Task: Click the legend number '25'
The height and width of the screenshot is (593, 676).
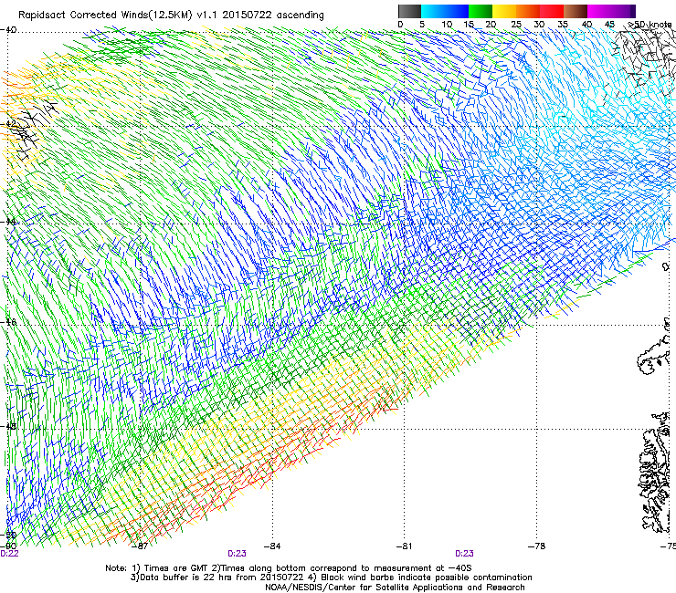Action: pyautogui.click(x=516, y=25)
